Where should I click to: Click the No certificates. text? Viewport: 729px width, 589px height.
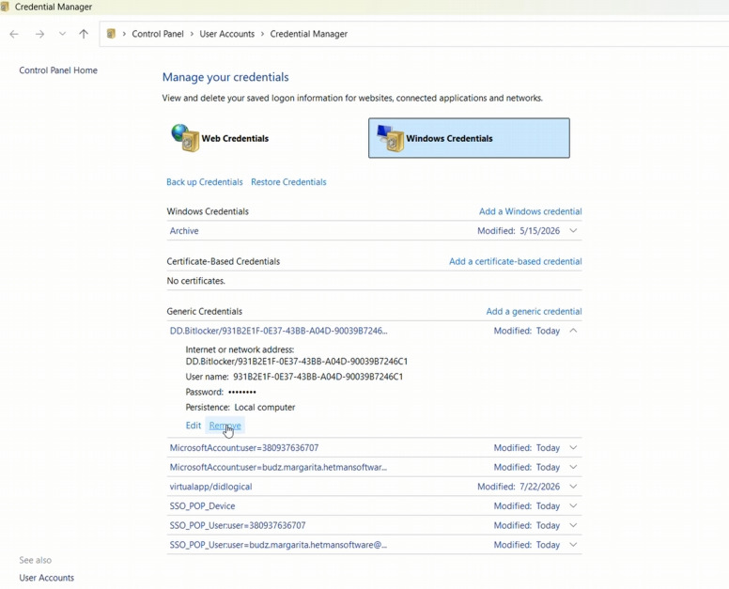pyautogui.click(x=195, y=281)
